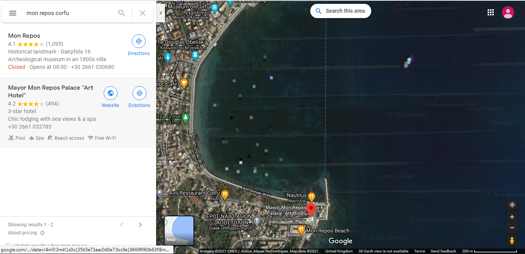Viewport: 525px width, 254px height.
Task: Zoom out with the minus button
Action: pos(512,228)
